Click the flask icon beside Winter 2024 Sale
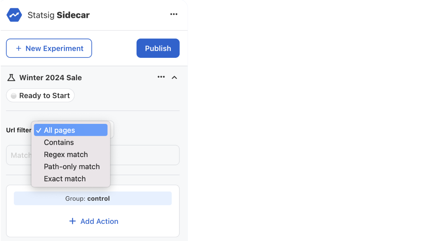This screenshot has width=423, height=241. click(11, 77)
